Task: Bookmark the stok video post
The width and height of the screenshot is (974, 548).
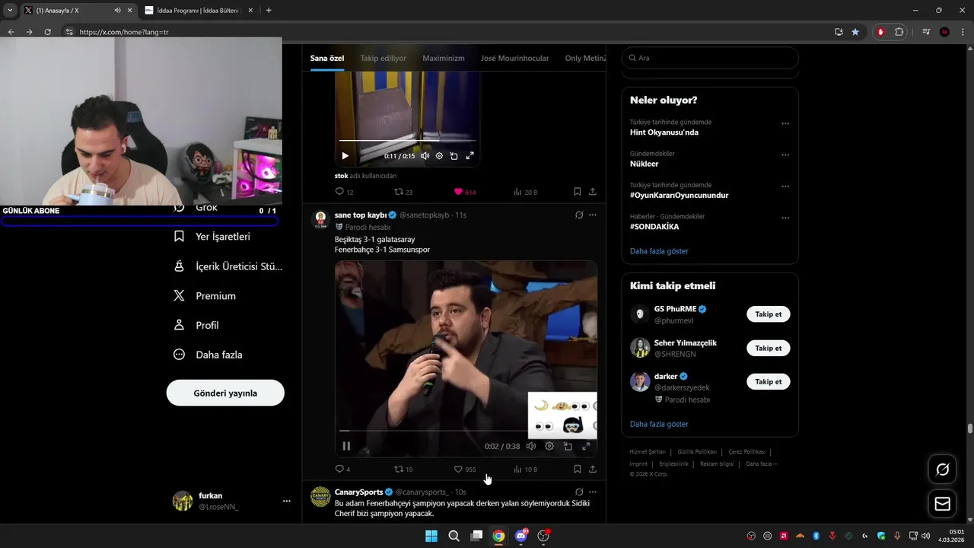Action: [x=578, y=192]
